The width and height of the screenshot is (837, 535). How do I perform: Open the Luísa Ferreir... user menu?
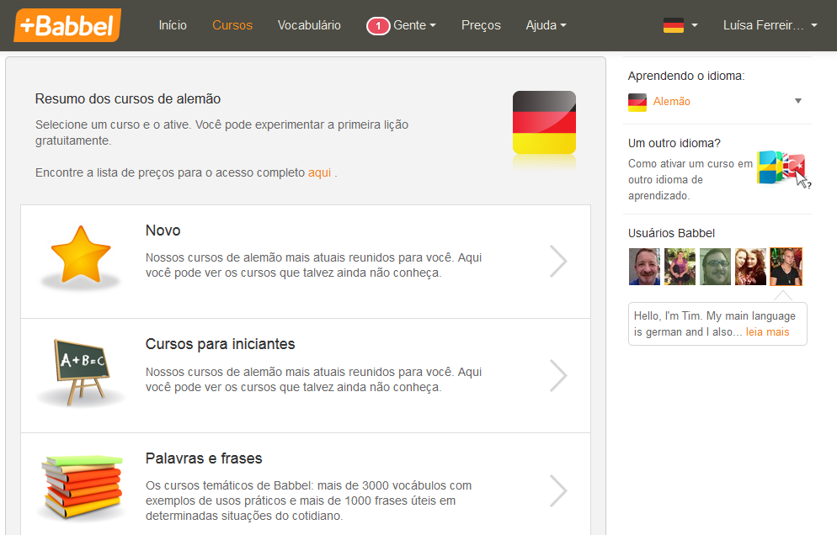770,25
